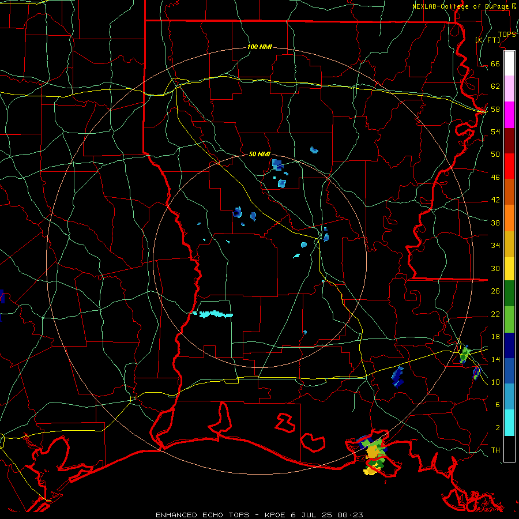Click the light pink legend swatch
The height and width of the screenshot is (519, 519).
[x=509, y=89]
